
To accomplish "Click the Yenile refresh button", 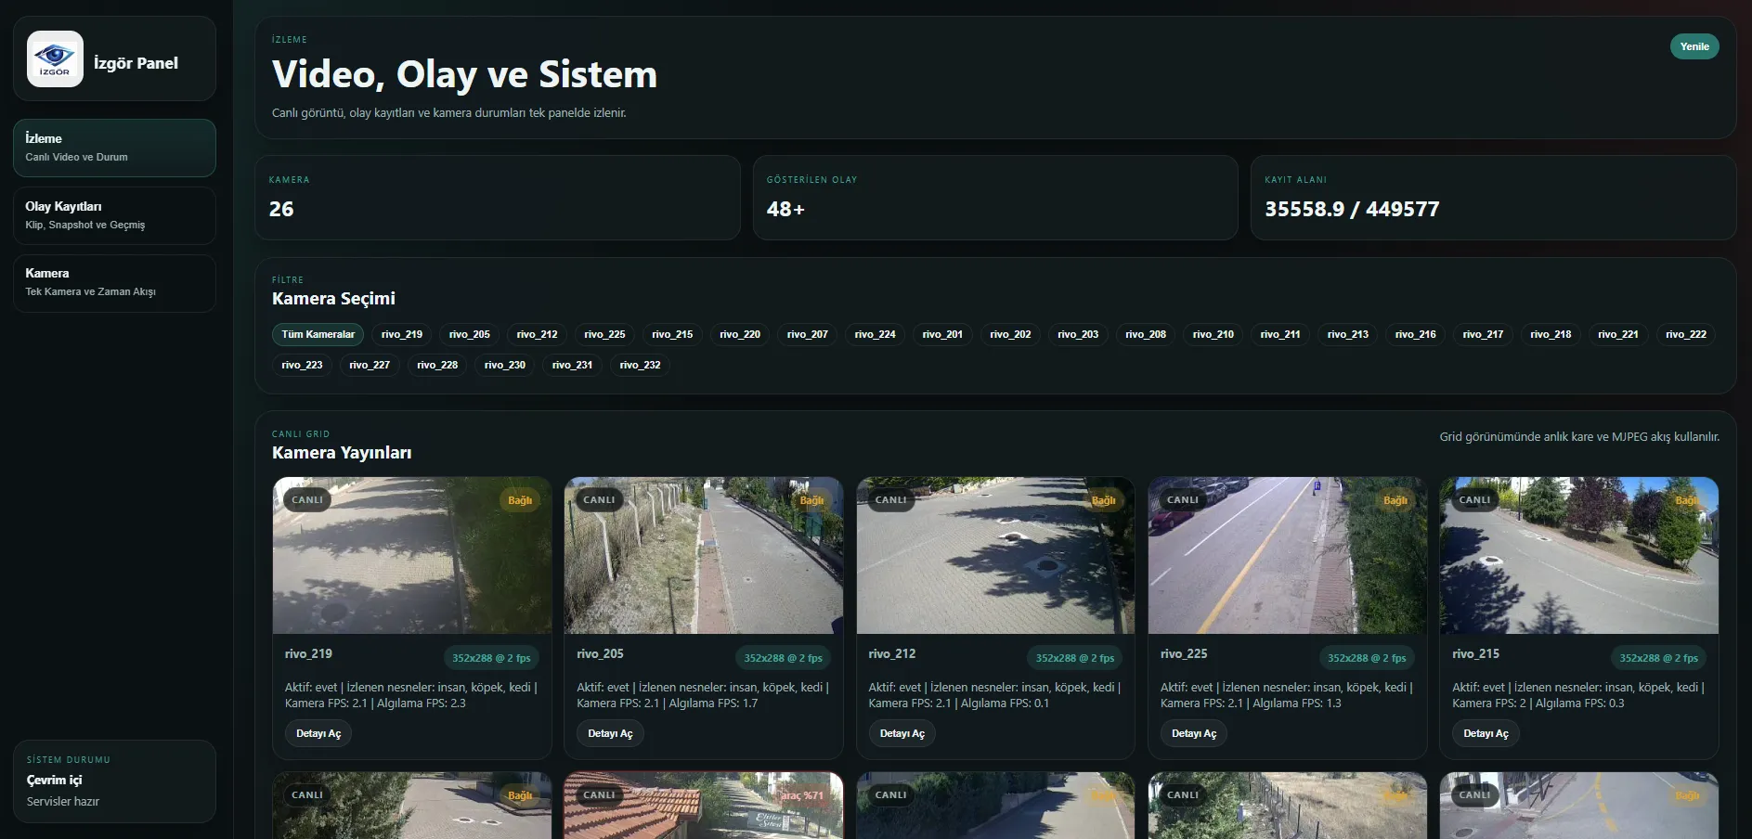I will point(1694,46).
